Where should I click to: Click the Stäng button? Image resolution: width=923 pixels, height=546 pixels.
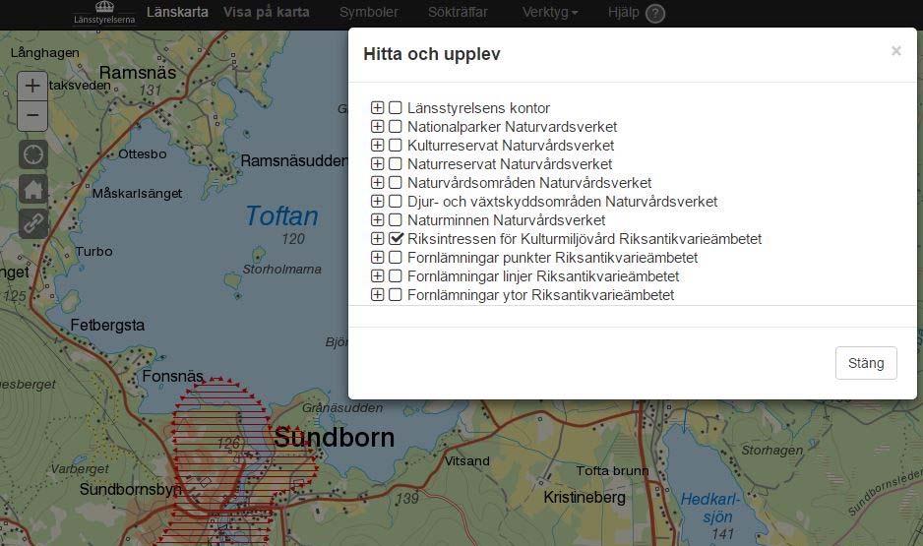(x=866, y=363)
